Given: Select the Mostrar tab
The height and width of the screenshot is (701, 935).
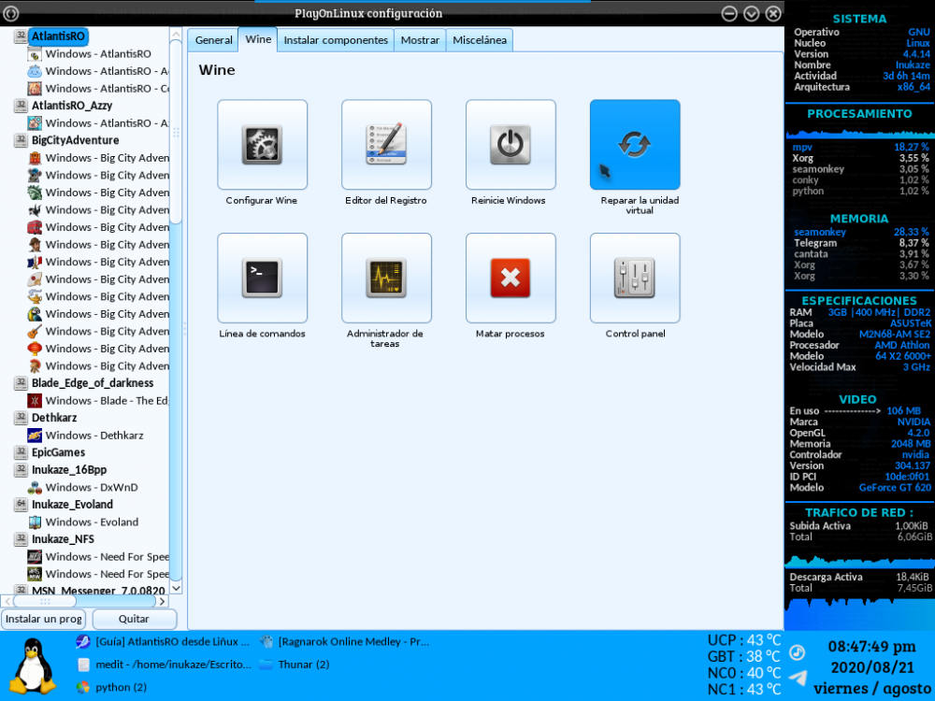Looking at the screenshot, I should pos(420,40).
